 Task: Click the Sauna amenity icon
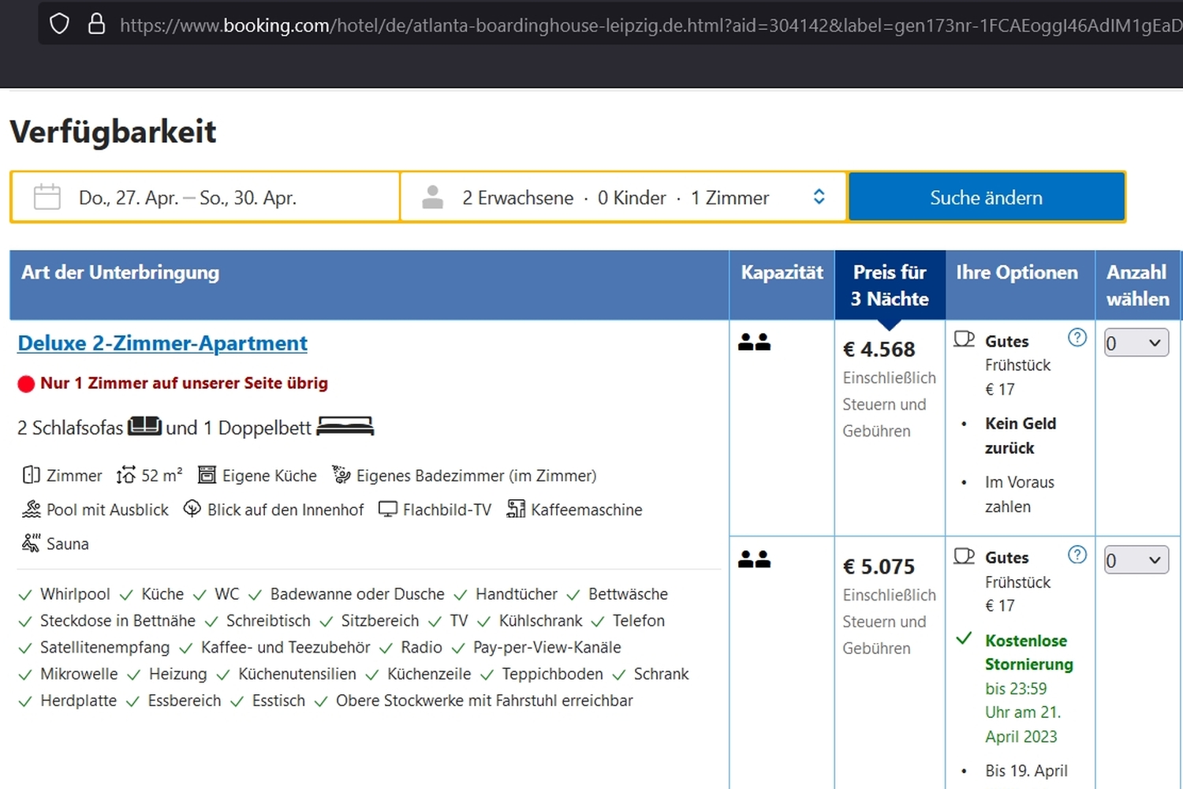tap(32, 543)
